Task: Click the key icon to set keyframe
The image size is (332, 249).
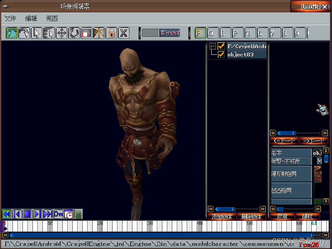Action: tap(58, 214)
